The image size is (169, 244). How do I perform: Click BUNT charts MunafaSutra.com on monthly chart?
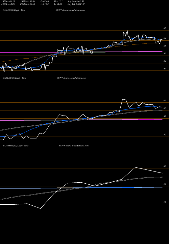coord(74,146)
